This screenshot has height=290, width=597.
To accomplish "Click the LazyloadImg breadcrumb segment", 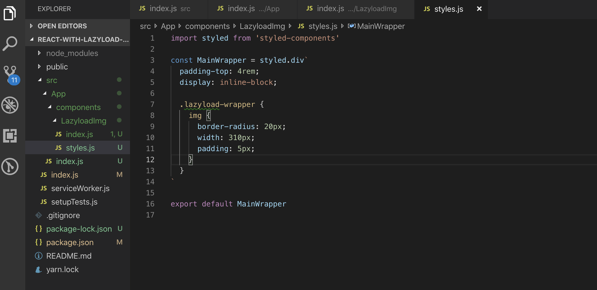I will [262, 26].
